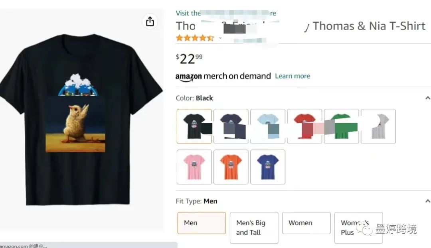The width and height of the screenshot is (431, 248).
Task: Open the star rating dropdown arrow
Action: [220, 38]
